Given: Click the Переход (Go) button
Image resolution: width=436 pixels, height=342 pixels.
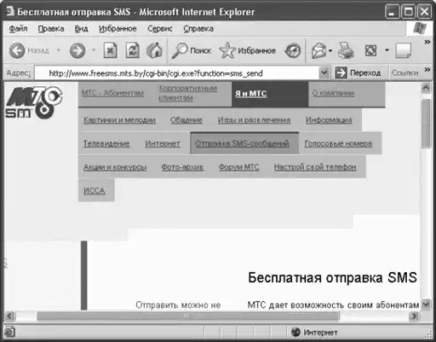Looking at the screenshot, I should pos(359,72).
